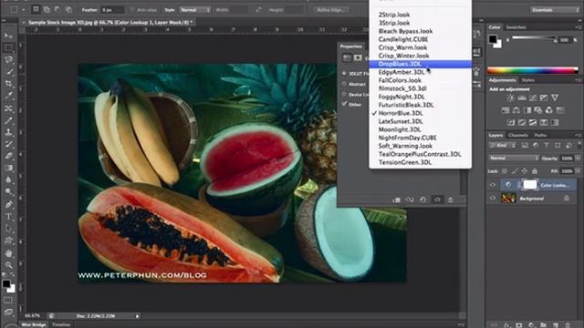Click the Refine Edge button
The image size is (584, 328).
331,10
